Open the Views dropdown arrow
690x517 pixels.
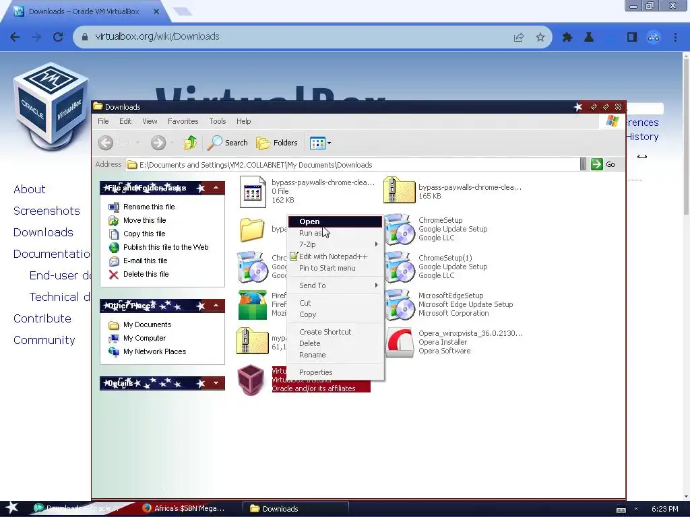pos(329,143)
